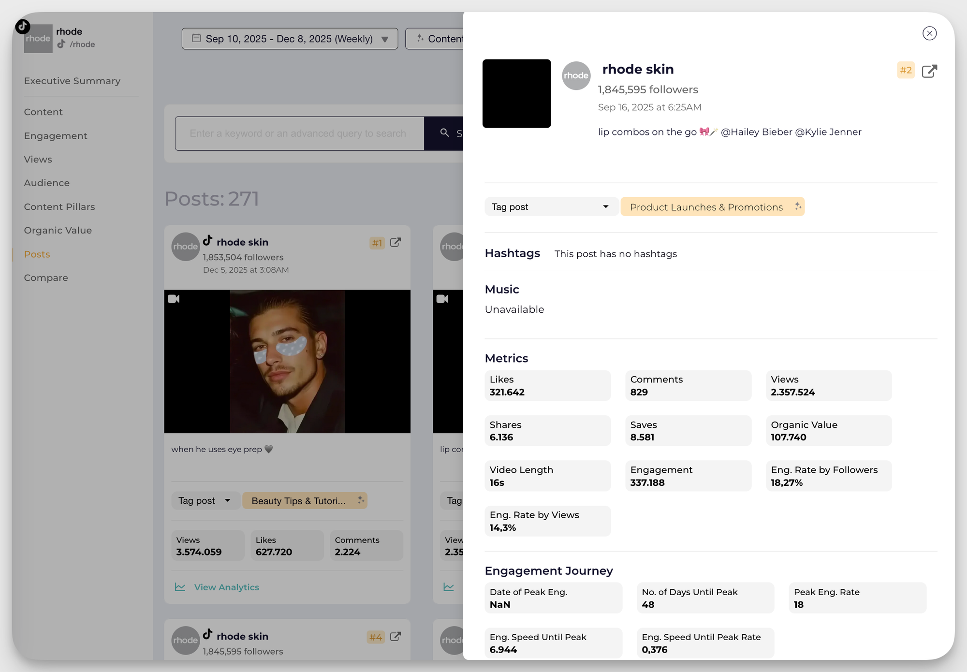
Task: Click the View Analytics chart icon
Action: coord(180,587)
